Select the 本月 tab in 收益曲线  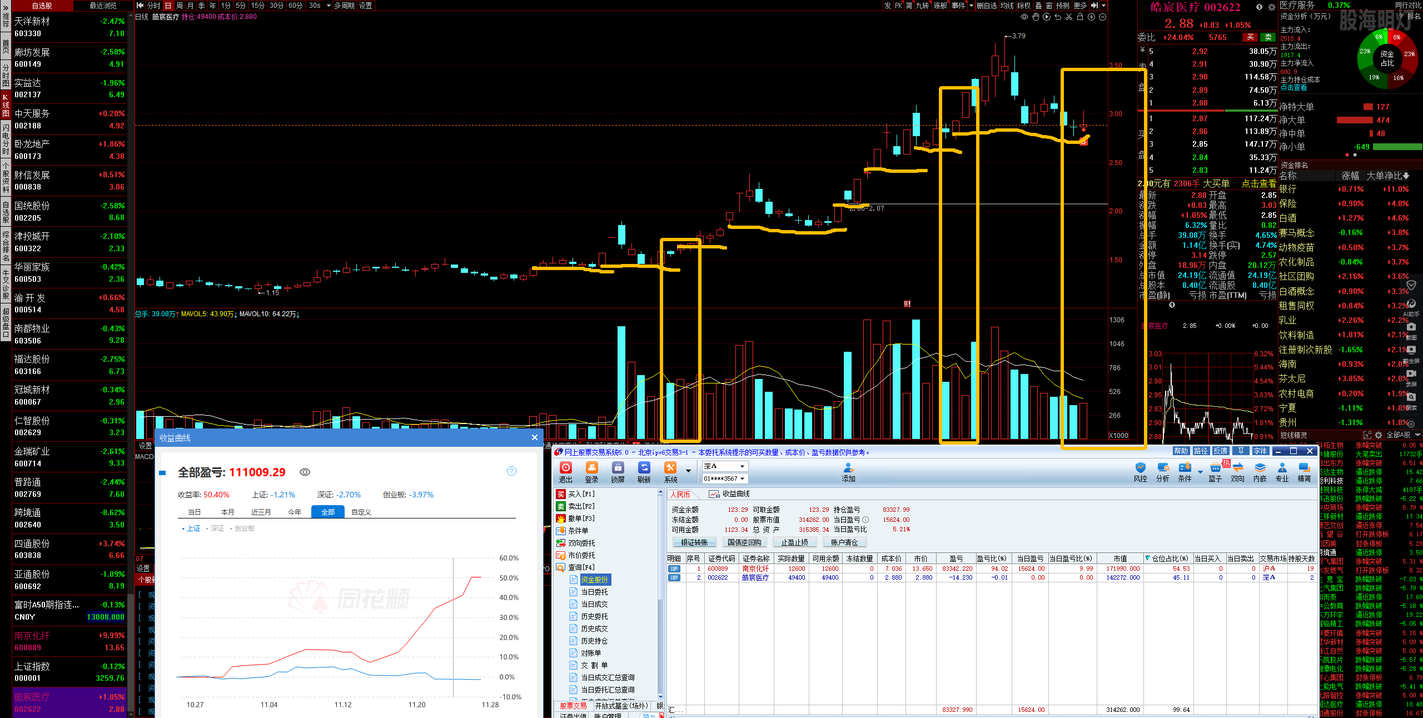pos(227,512)
